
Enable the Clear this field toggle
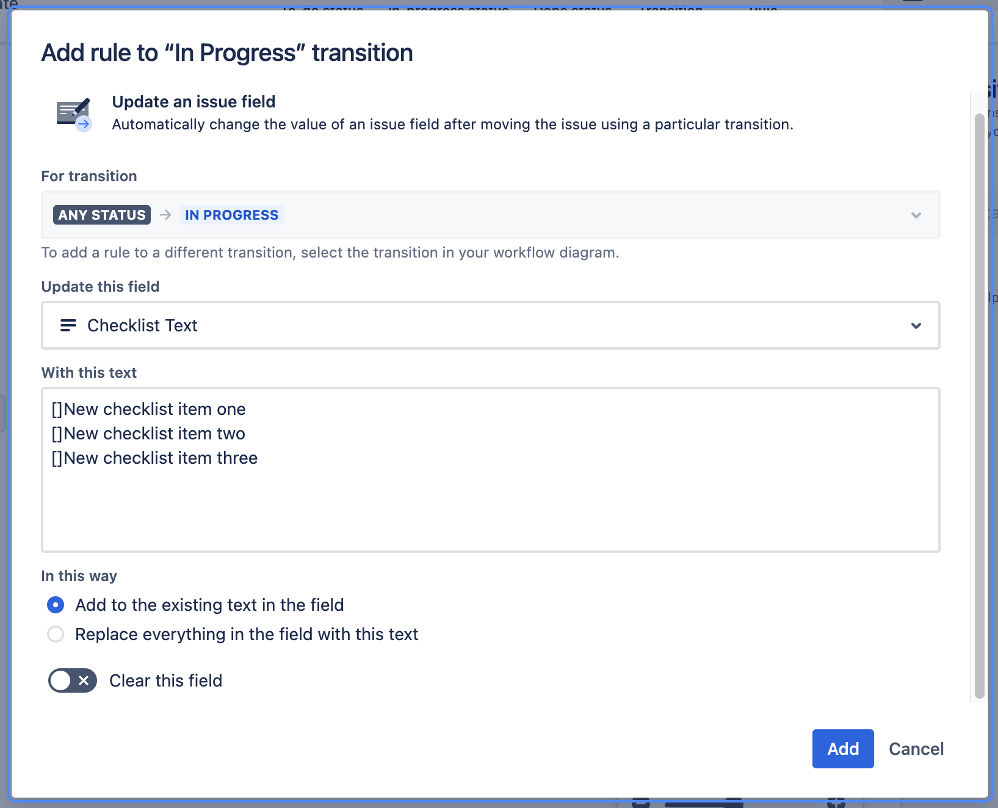point(73,680)
